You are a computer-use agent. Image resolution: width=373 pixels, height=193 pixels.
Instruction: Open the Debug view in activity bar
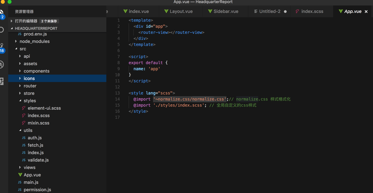point(2,64)
